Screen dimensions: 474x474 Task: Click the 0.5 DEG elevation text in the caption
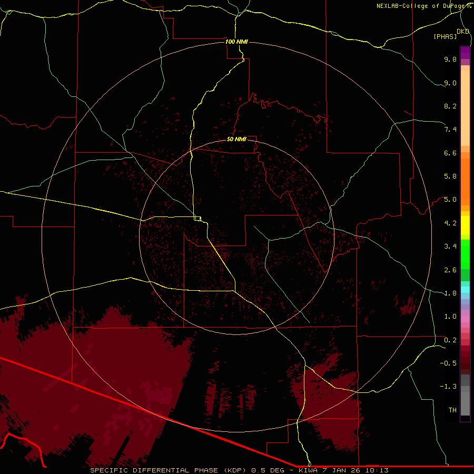pos(268,470)
